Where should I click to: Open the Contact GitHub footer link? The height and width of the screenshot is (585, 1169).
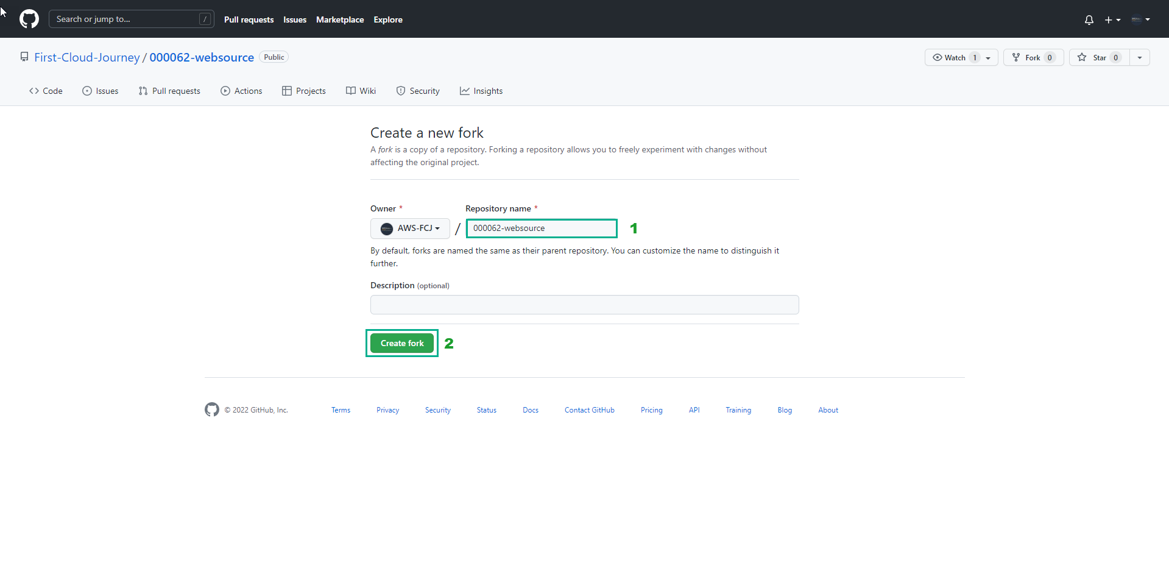pyautogui.click(x=590, y=410)
